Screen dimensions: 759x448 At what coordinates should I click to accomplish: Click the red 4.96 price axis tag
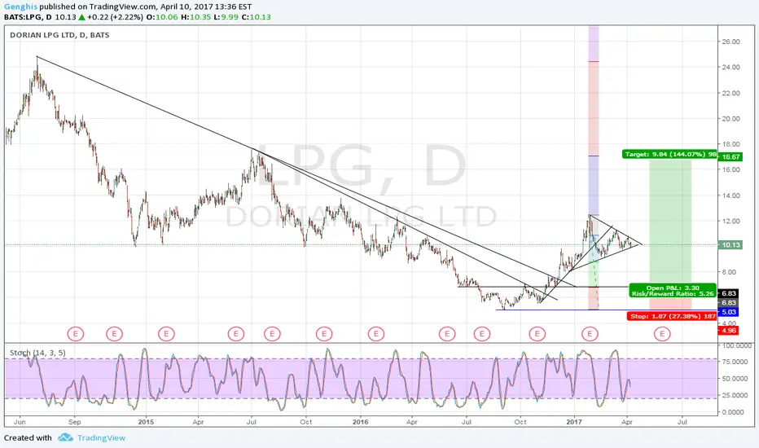729,331
